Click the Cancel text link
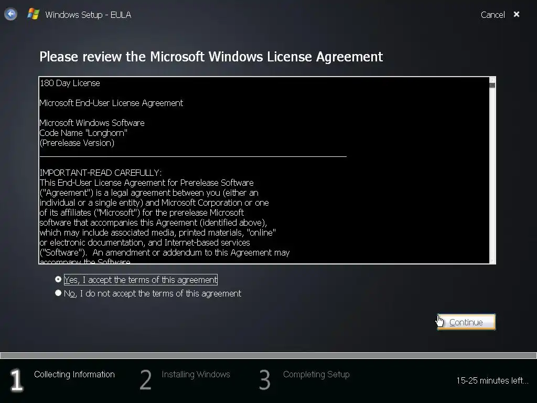 point(492,15)
